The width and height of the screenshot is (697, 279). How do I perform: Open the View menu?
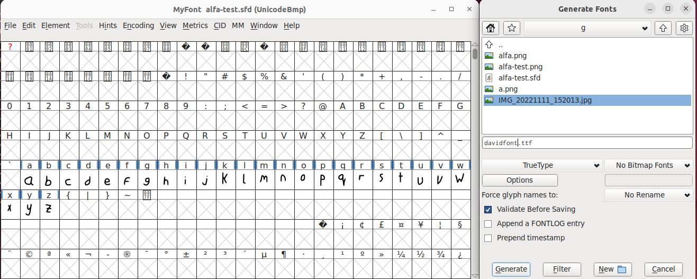click(x=168, y=25)
